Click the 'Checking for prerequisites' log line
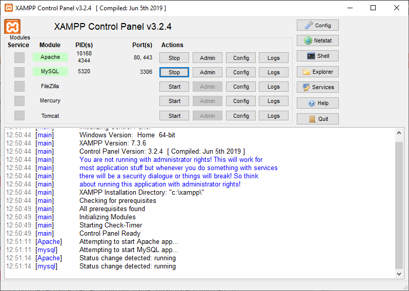The image size is (409, 291). click(118, 200)
